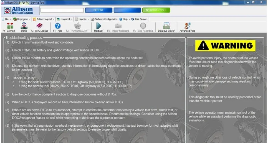The image size is (268, 143).
Task: Click 'When a DTC is displayed' line
Action: click(x=68, y=102)
